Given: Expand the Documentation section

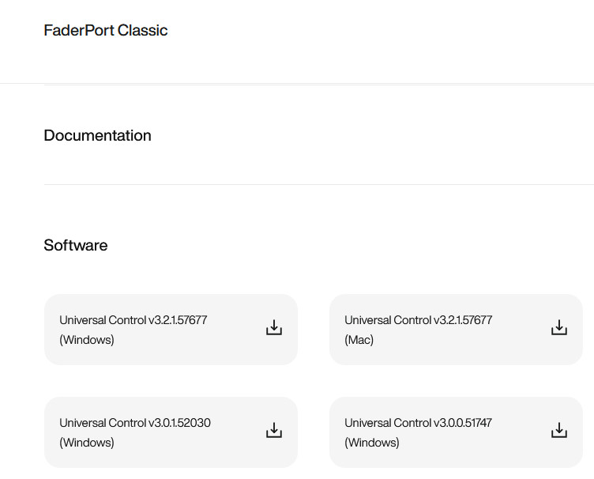Looking at the screenshot, I should 97,136.
